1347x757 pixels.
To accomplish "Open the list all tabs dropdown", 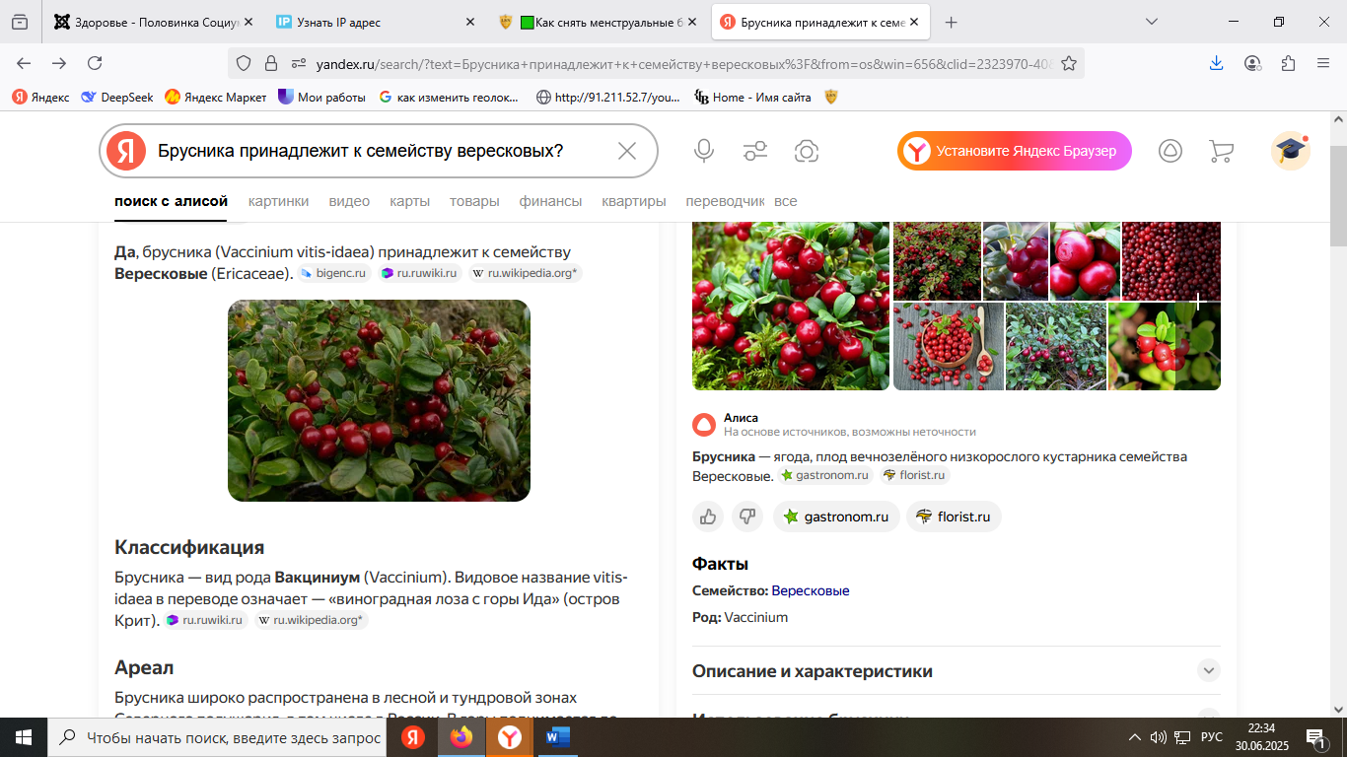I will coord(1152,22).
